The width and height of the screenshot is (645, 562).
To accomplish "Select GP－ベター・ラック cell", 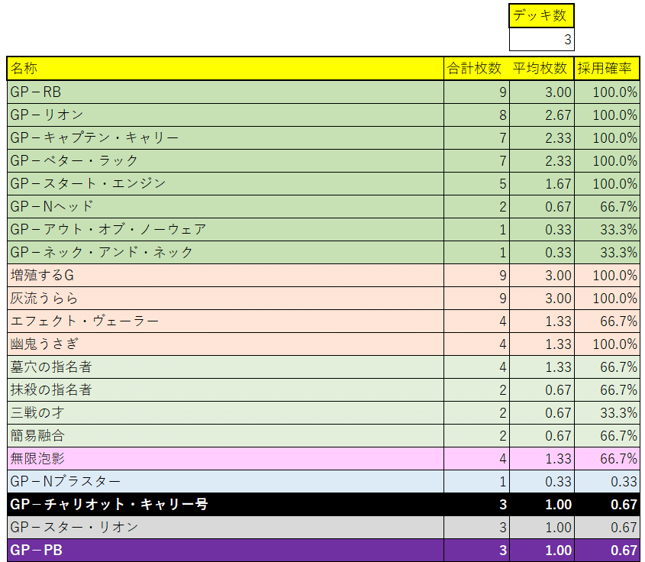I will coord(225,161).
